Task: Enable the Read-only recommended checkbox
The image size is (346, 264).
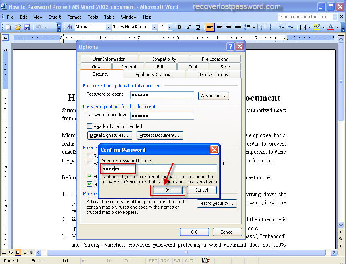Action: [90, 126]
